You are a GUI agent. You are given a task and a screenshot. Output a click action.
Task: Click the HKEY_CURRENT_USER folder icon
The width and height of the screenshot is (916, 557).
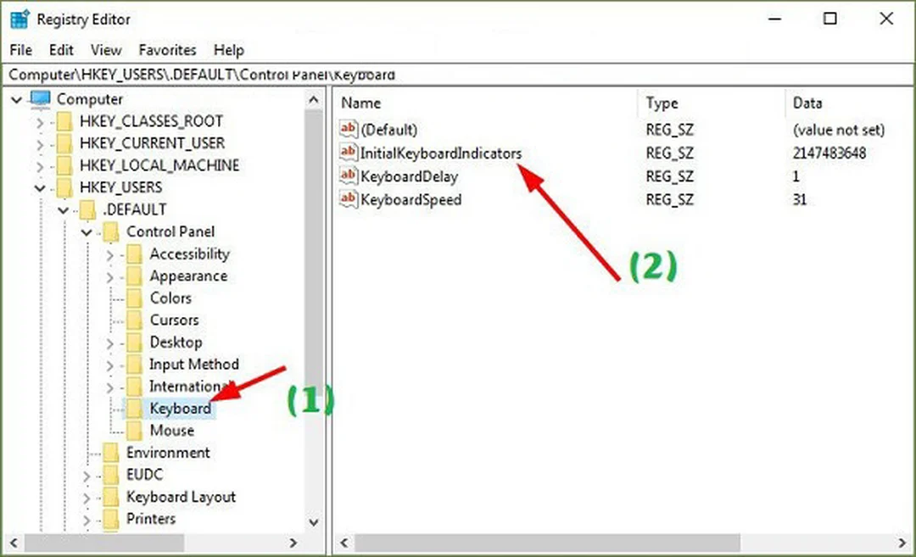click(x=64, y=143)
